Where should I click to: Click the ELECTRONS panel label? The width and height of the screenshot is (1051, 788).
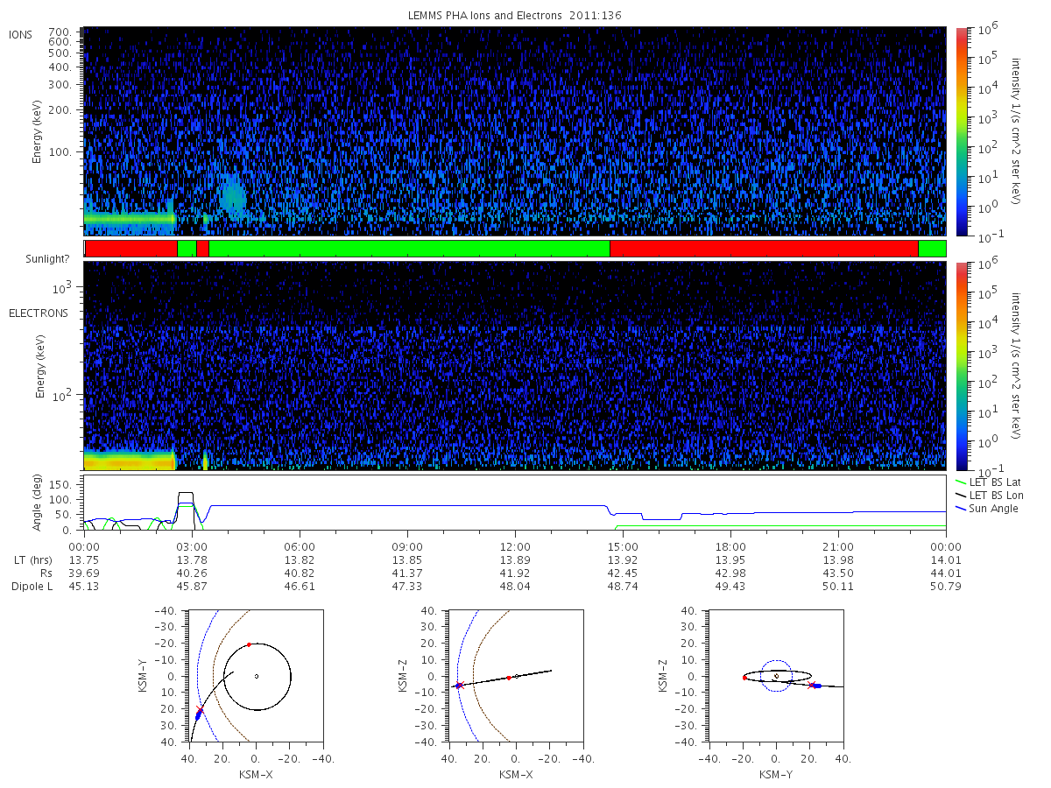pos(39,313)
